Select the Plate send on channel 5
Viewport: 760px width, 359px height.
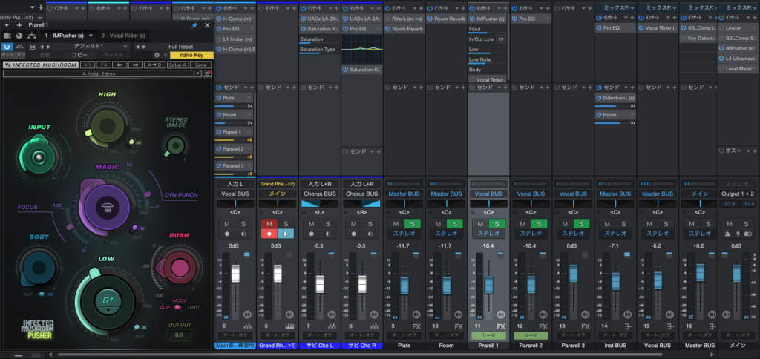[x=235, y=98]
